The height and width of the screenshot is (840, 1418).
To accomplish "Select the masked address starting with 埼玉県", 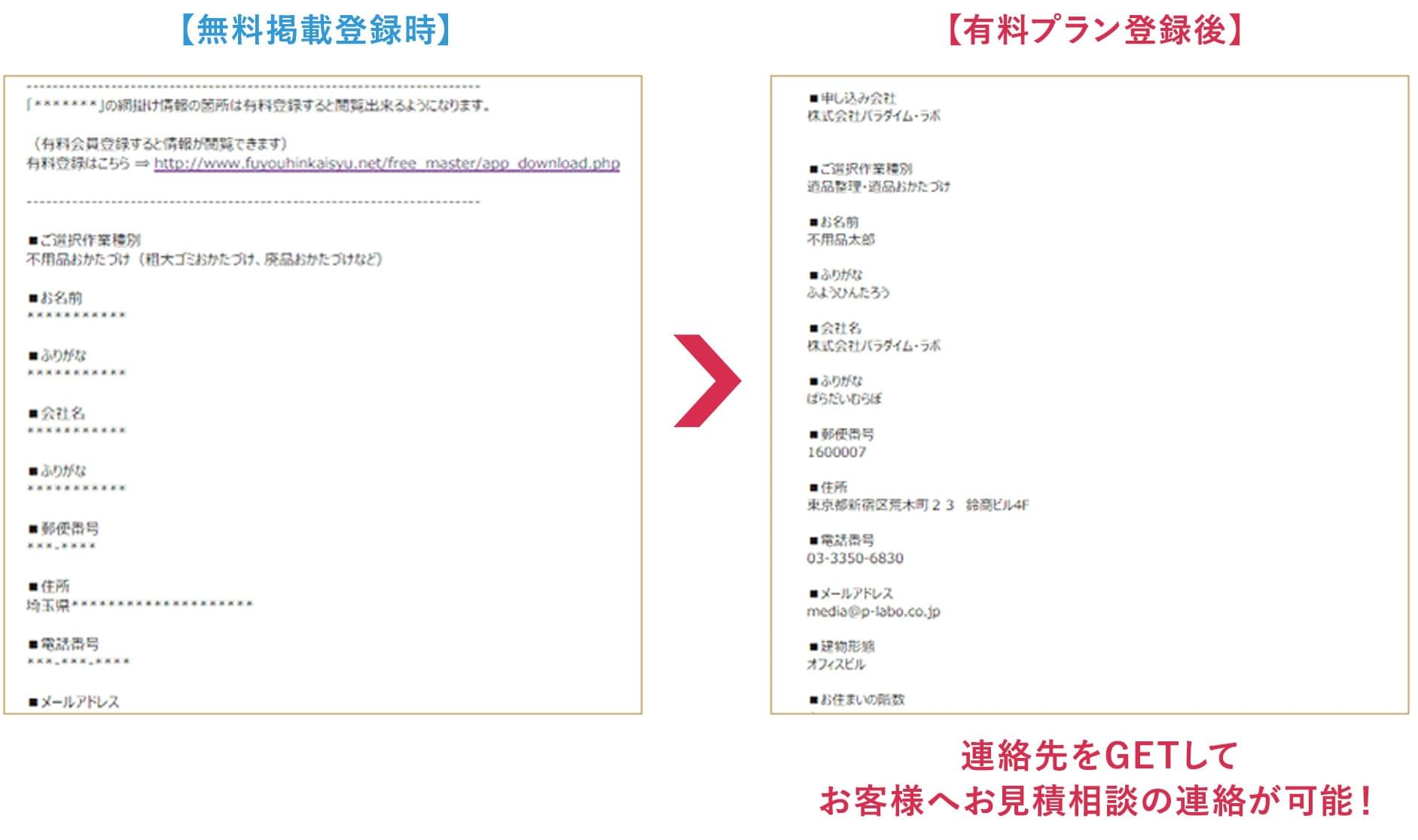I will 140,605.
